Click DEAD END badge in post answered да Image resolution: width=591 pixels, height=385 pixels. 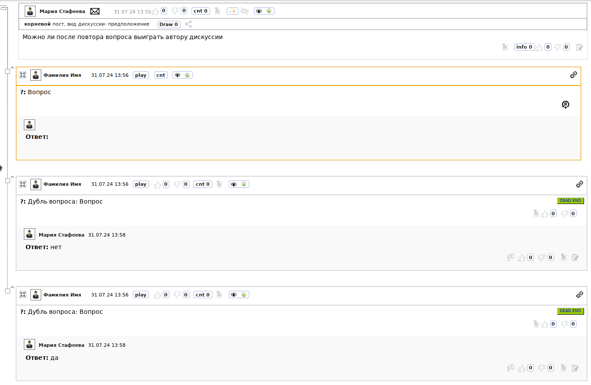pos(571,311)
